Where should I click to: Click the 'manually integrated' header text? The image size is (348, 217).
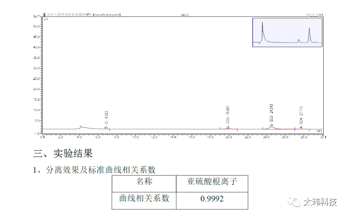(x=106, y=14)
